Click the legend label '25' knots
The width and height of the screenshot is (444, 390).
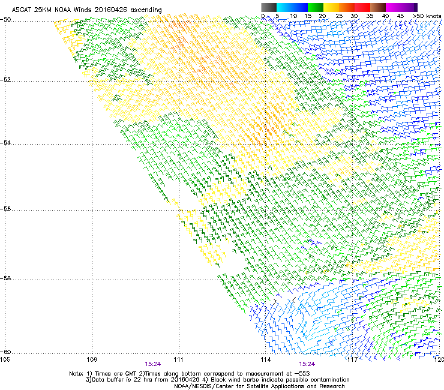coord(339,16)
